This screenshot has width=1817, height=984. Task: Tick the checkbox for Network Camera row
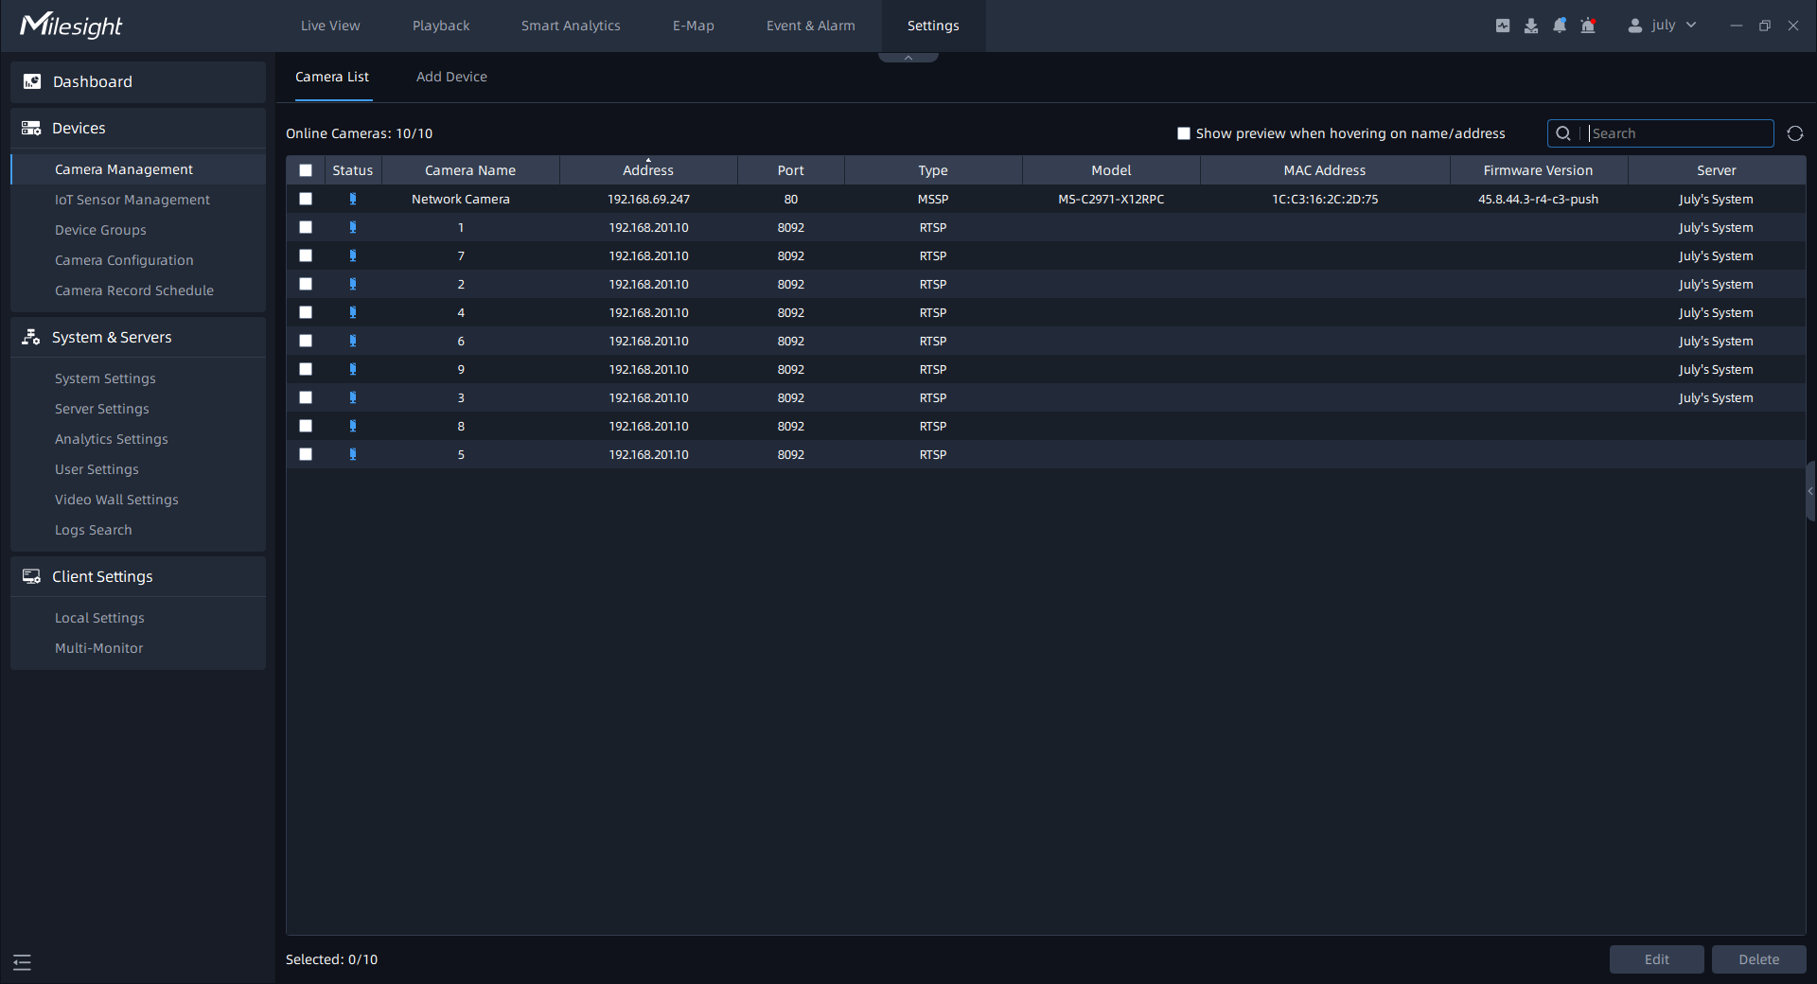306,199
